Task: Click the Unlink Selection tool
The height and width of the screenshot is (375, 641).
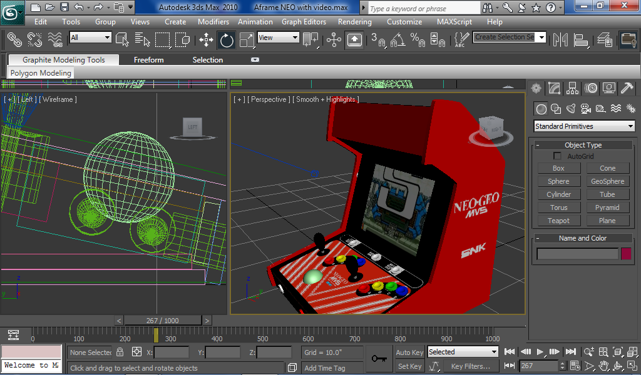Action: pos(35,39)
